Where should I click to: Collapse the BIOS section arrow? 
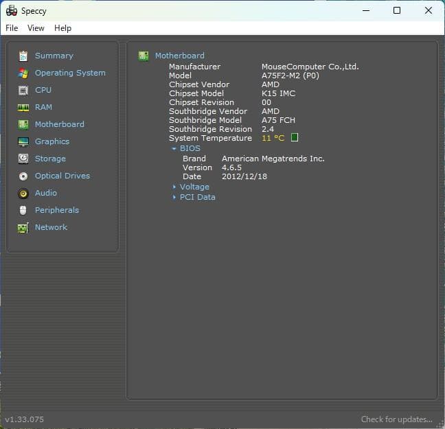(174, 148)
